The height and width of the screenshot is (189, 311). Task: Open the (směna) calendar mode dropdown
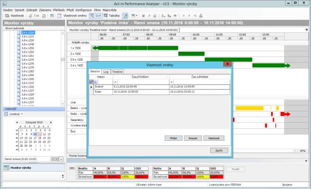tap(22, 114)
